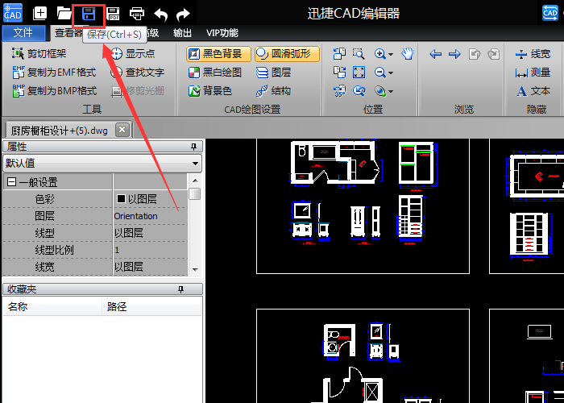Select the pan hand tool
This screenshot has width=564, height=403.
tap(408, 54)
